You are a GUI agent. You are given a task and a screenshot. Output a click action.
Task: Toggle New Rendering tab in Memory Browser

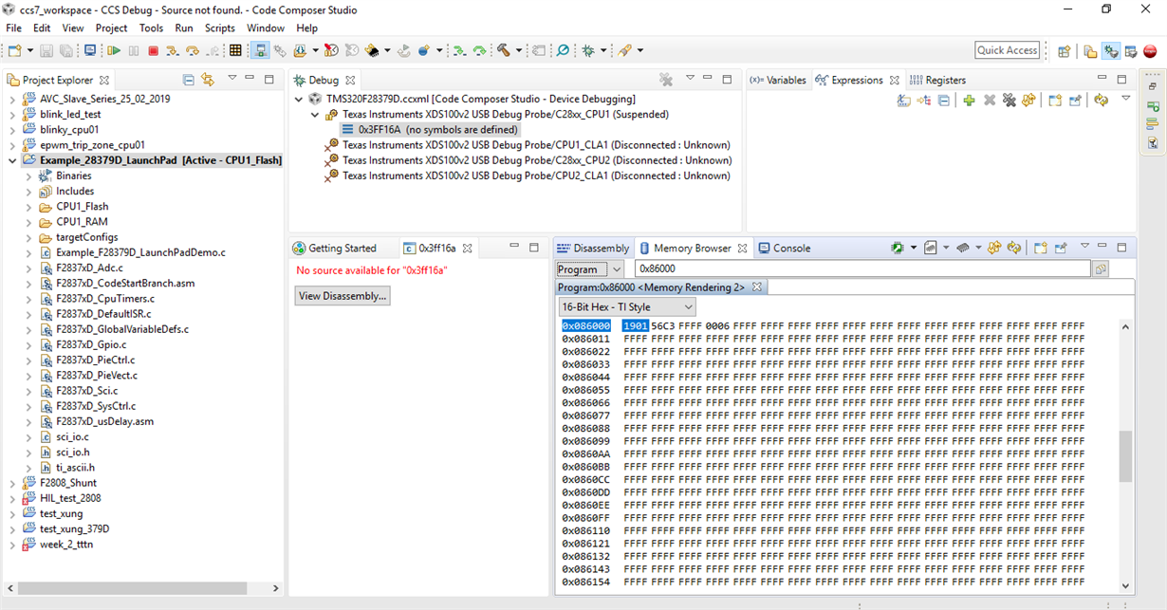pos(1041,248)
